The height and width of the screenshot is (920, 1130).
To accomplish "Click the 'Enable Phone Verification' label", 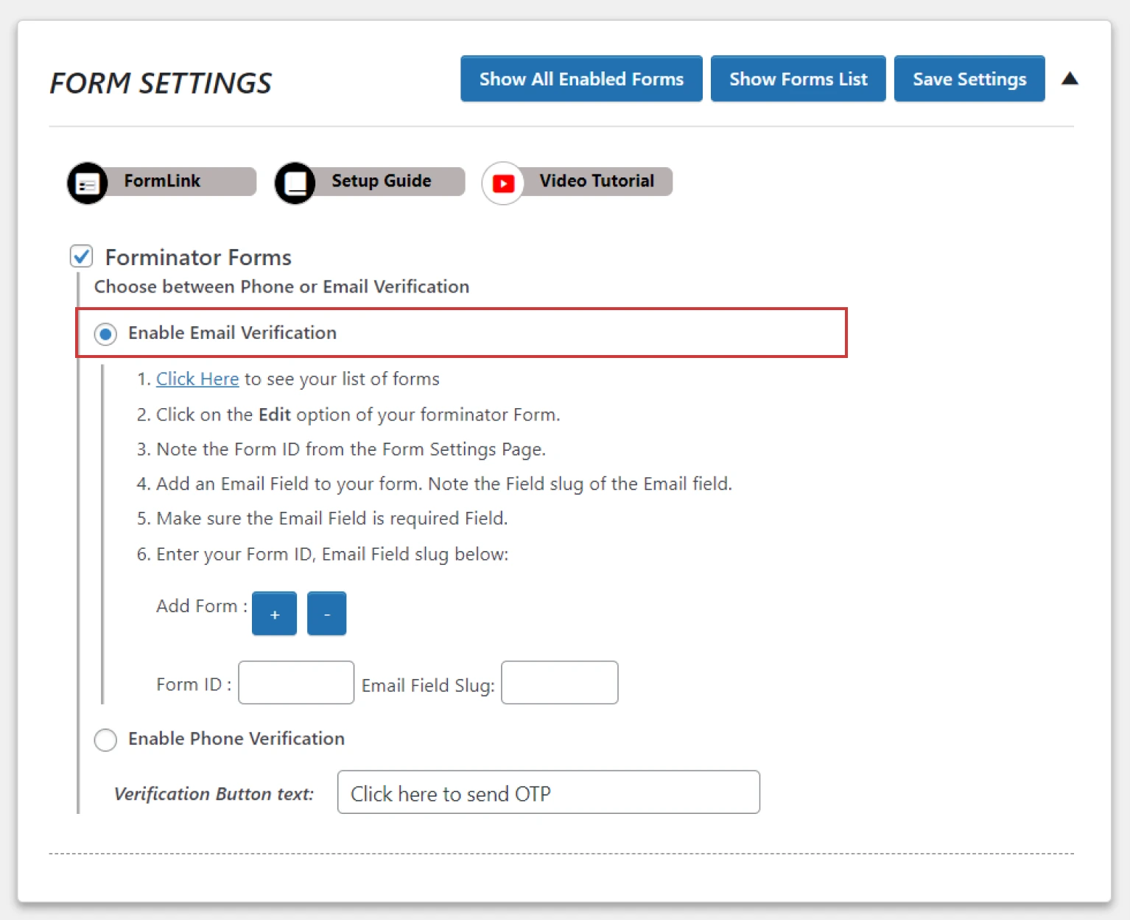I will click(236, 739).
